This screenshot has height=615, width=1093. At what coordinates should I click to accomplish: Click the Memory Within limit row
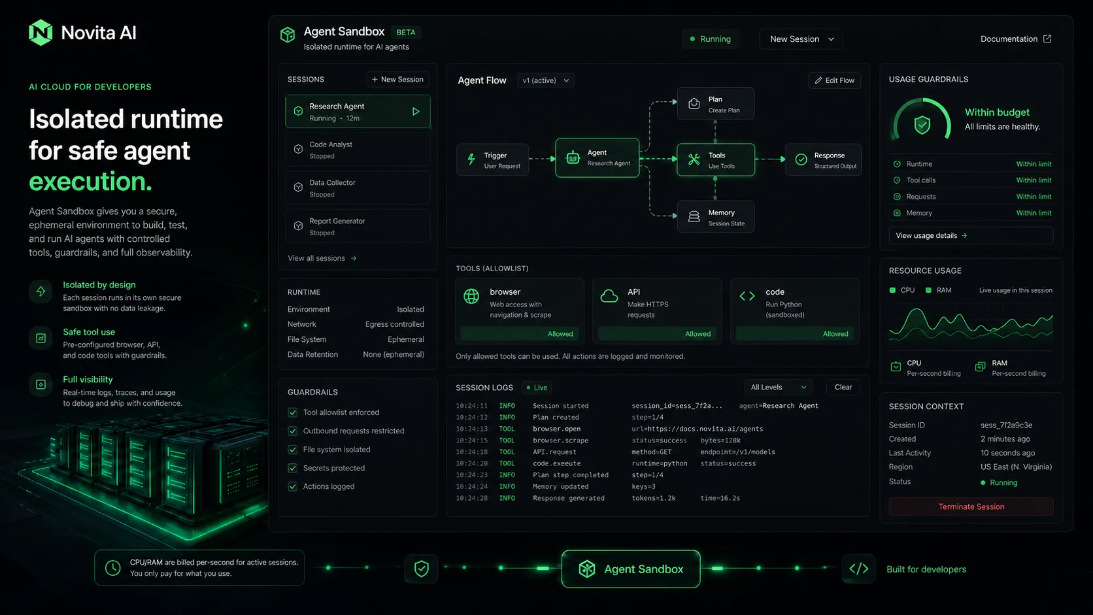(972, 213)
